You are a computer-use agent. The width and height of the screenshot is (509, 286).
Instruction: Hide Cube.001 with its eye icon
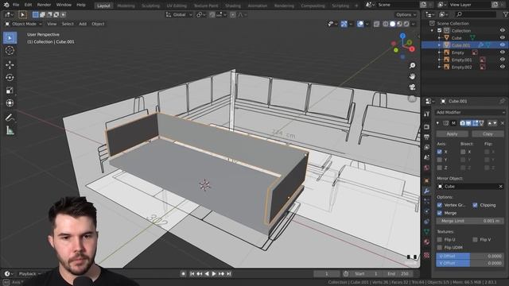(503, 45)
